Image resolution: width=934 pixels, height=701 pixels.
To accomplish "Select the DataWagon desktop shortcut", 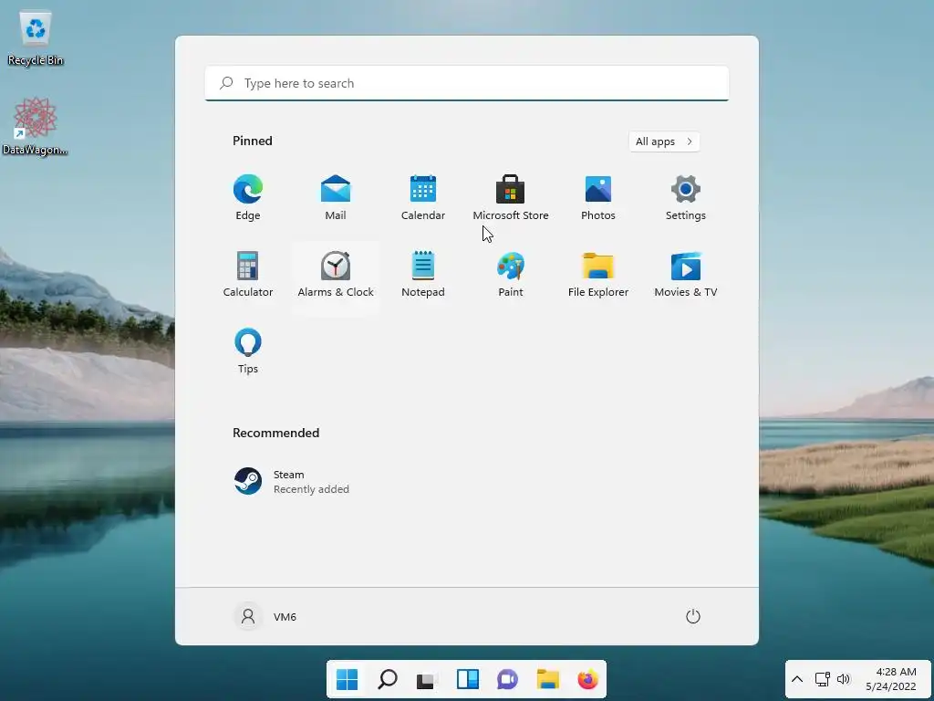I will (36, 126).
